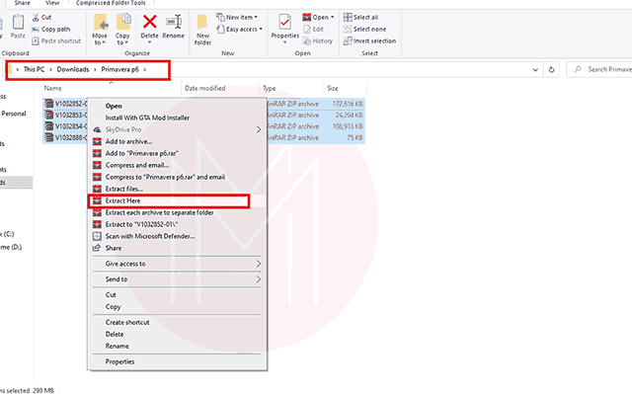Choose Add to archive... menu entry
Viewport: 632px width, 394px height.
(178, 141)
